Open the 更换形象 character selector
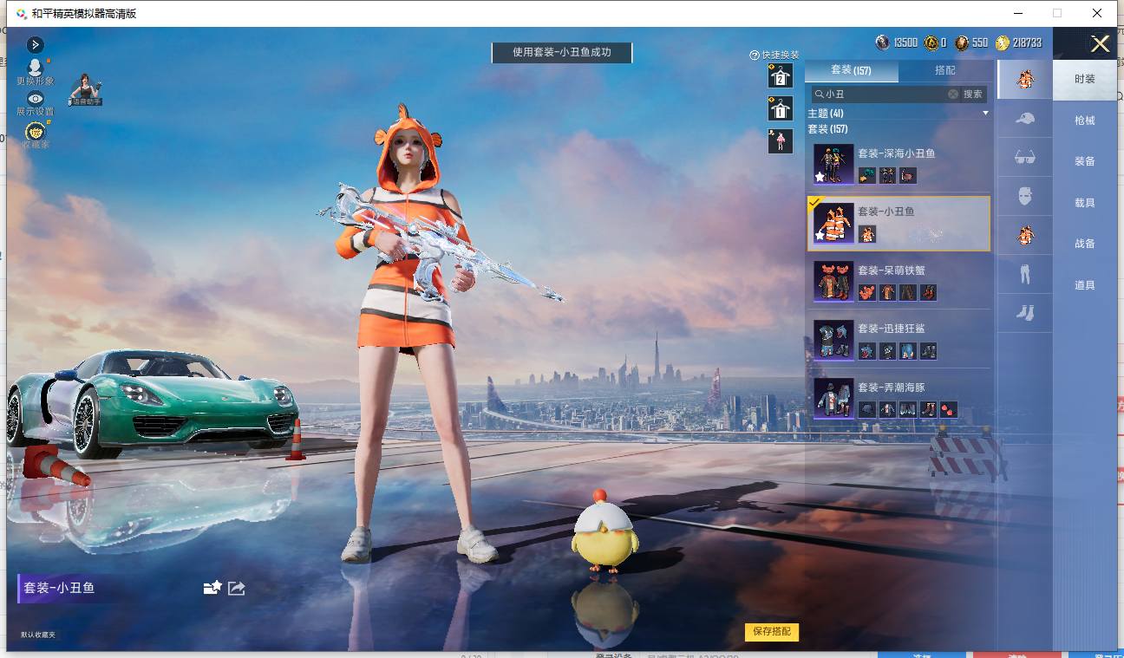 pyautogui.click(x=35, y=68)
